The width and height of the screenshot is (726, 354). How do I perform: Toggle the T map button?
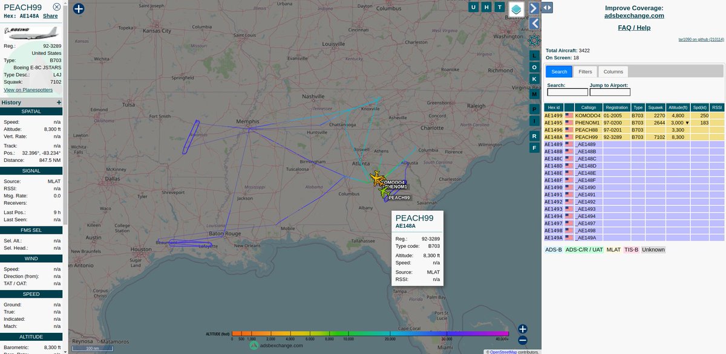tap(499, 7)
